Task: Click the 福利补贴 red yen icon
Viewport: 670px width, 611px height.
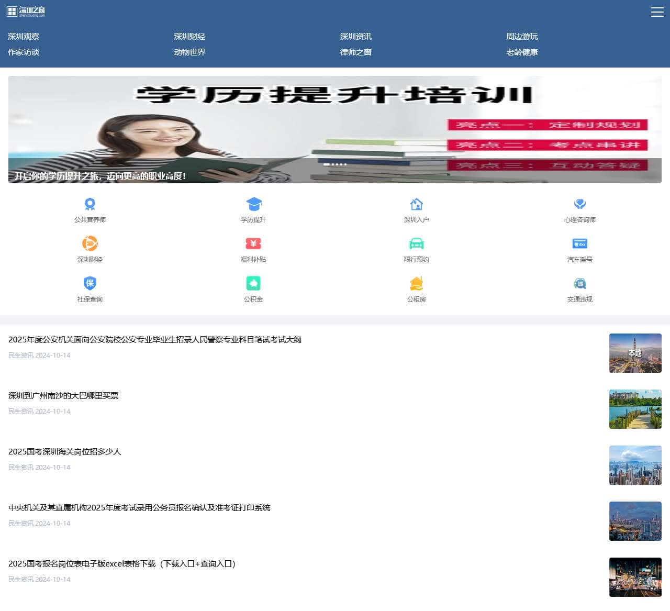Action: 253,244
